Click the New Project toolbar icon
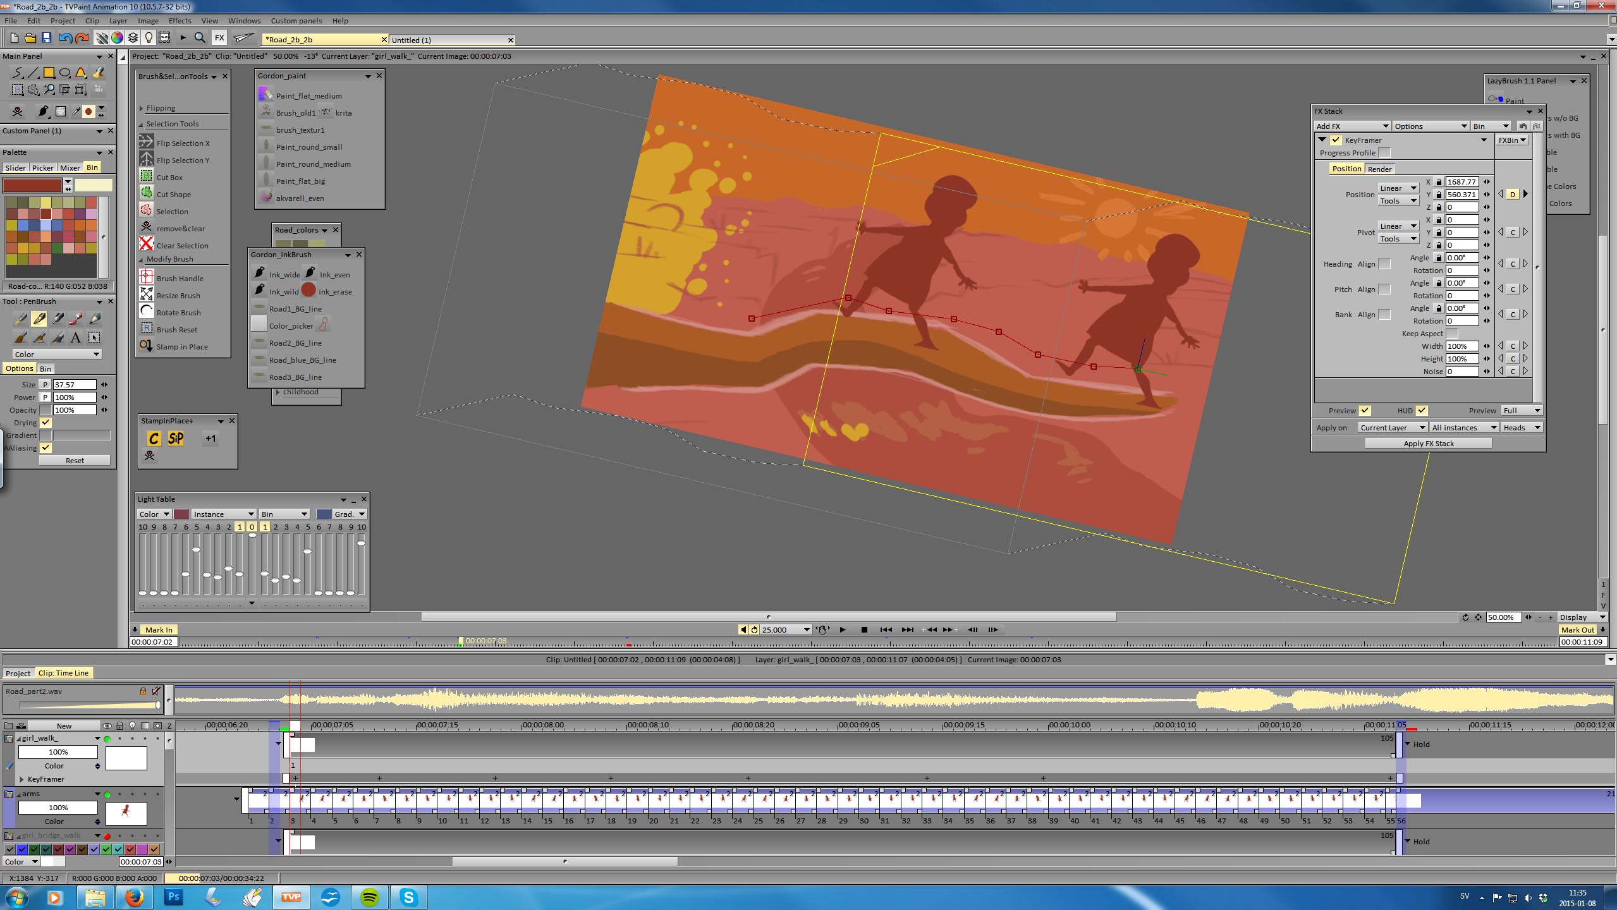This screenshot has height=910, width=1617. click(14, 38)
